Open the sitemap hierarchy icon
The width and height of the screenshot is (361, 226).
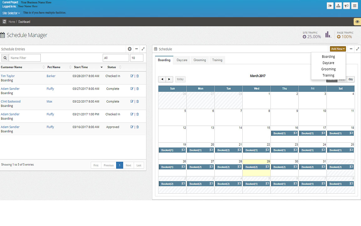tap(338, 6)
